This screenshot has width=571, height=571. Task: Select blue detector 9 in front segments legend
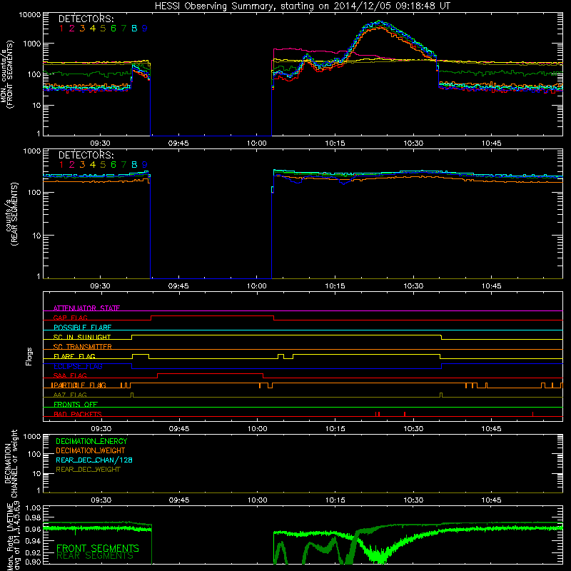(x=145, y=29)
